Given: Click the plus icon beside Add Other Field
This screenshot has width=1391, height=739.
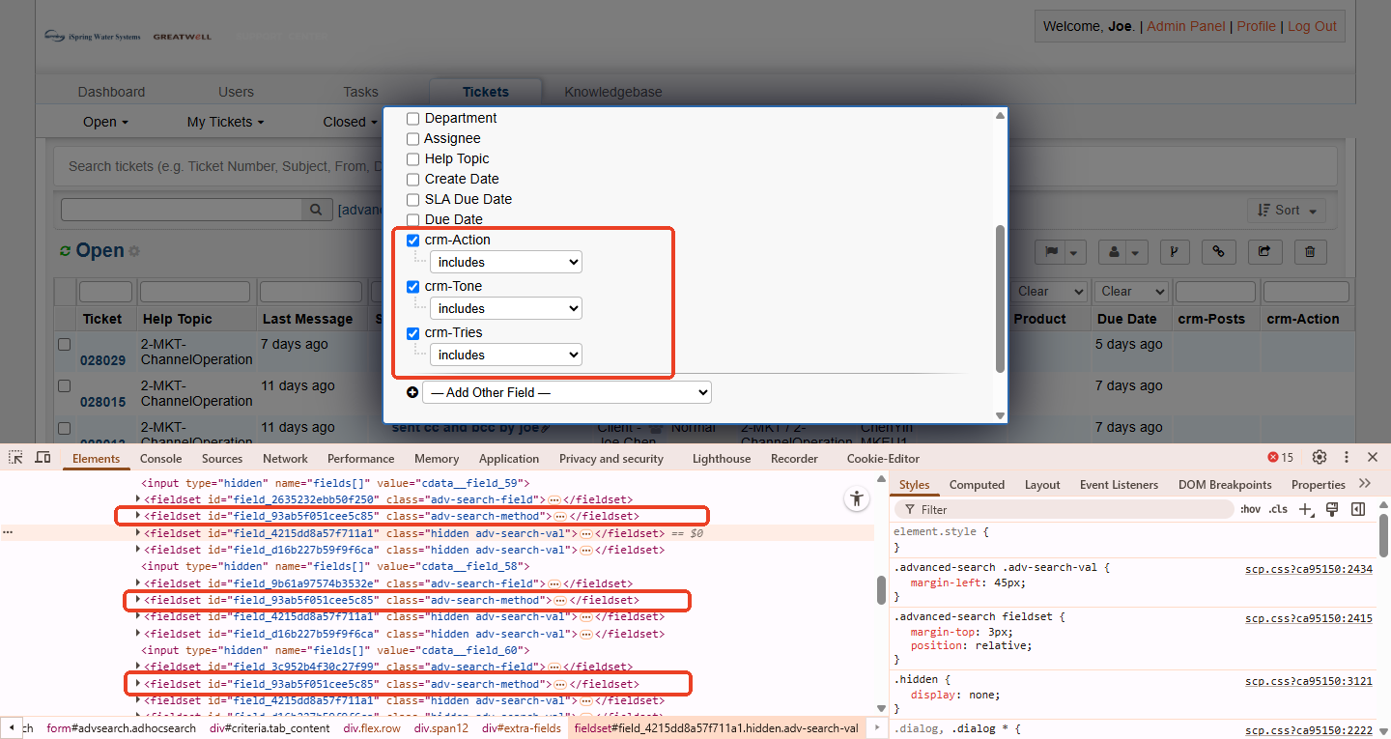Looking at the screenshot, I should (x=412, y=393).
